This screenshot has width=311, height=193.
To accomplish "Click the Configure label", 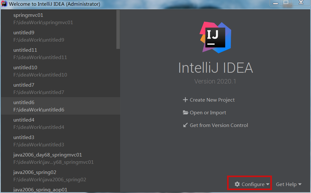I will (253, 184).
